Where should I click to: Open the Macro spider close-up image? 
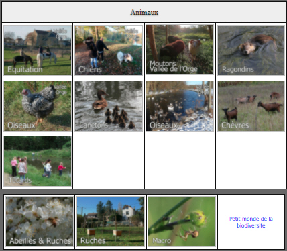[182, 221]
